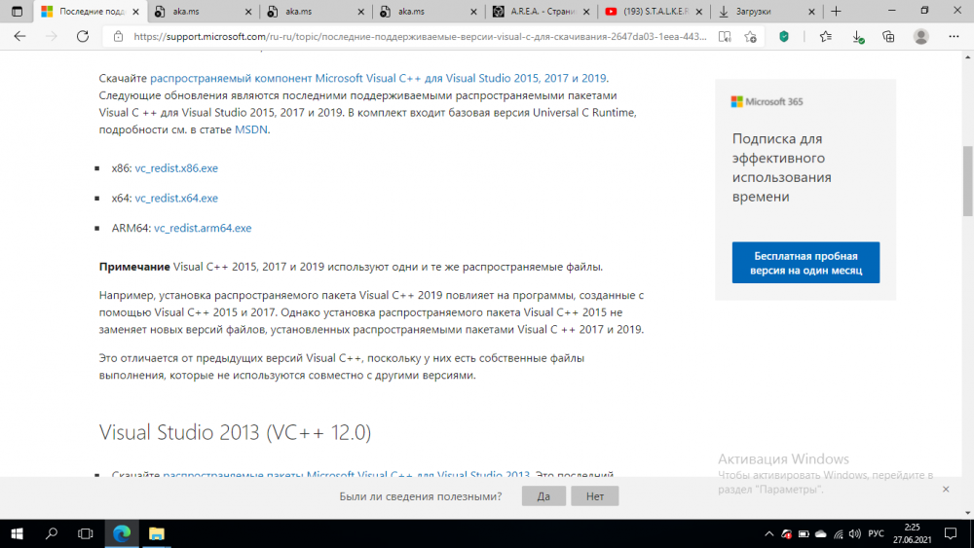Viewport: 974px width, 548px height.
Task: Open the Favorites list icon
Action: click(826, 37)
